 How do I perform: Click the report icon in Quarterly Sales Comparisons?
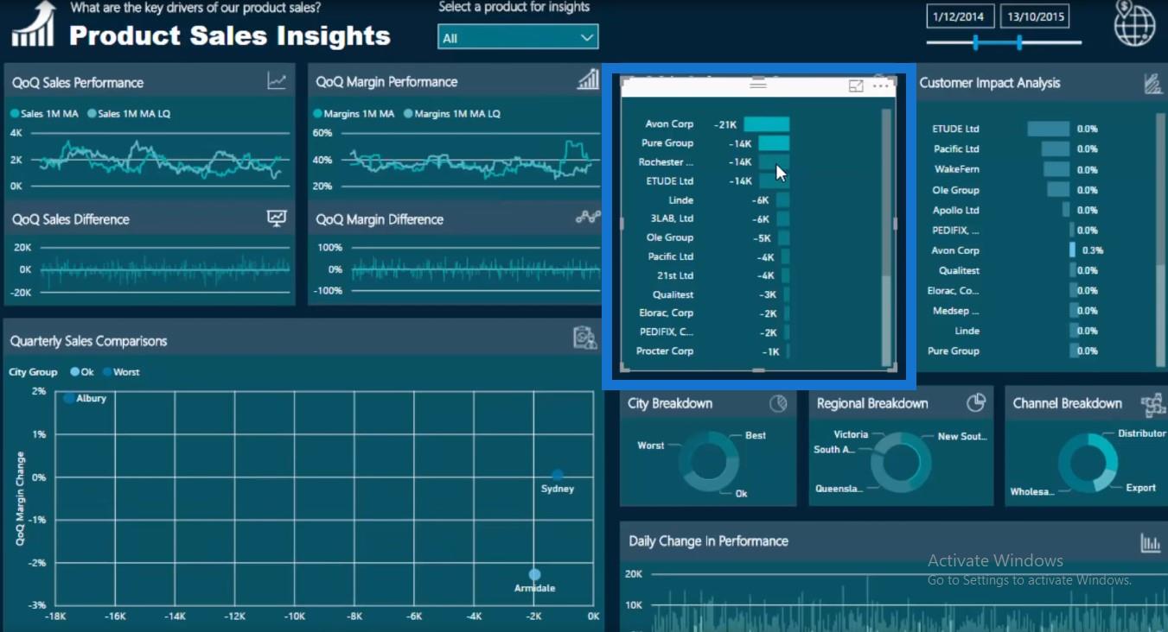585,338
